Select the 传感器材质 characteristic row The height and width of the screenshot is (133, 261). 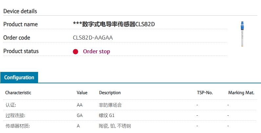point(131,126)
